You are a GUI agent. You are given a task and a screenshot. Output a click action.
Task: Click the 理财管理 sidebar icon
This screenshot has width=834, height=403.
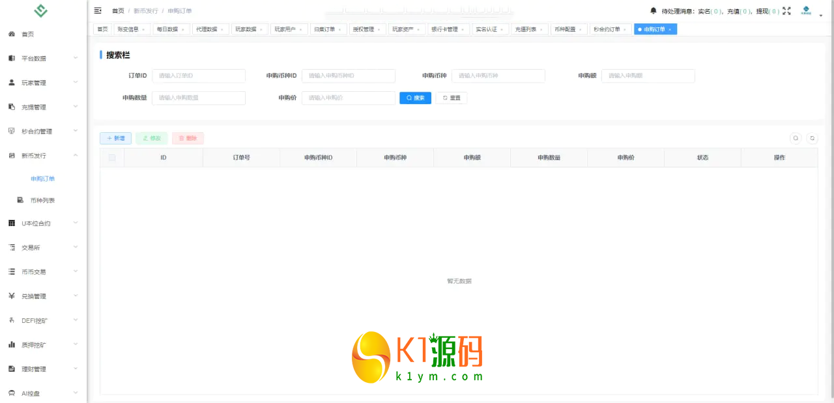click(12, 369)
